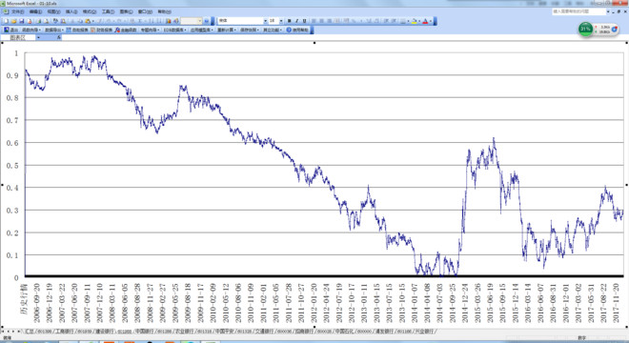Switch to the 农业银行 sheet tab

pyautogui.click(x=185, y=332)
